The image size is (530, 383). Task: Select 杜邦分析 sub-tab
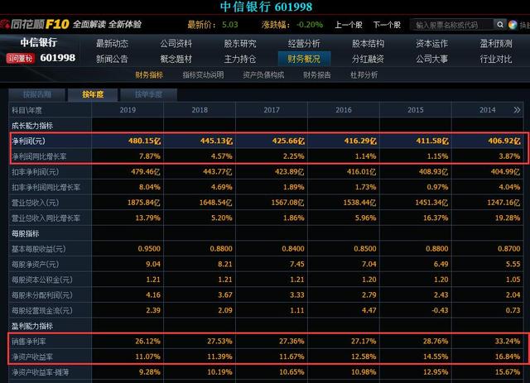tap(364, 75)
